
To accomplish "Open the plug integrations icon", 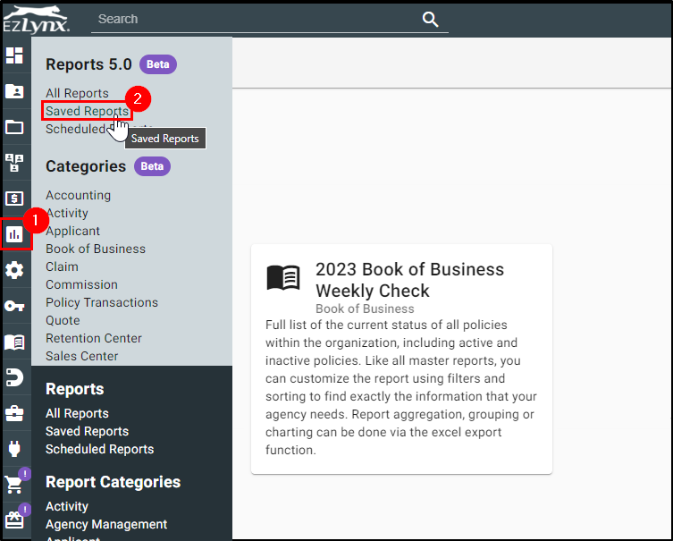I will (14, 449).
